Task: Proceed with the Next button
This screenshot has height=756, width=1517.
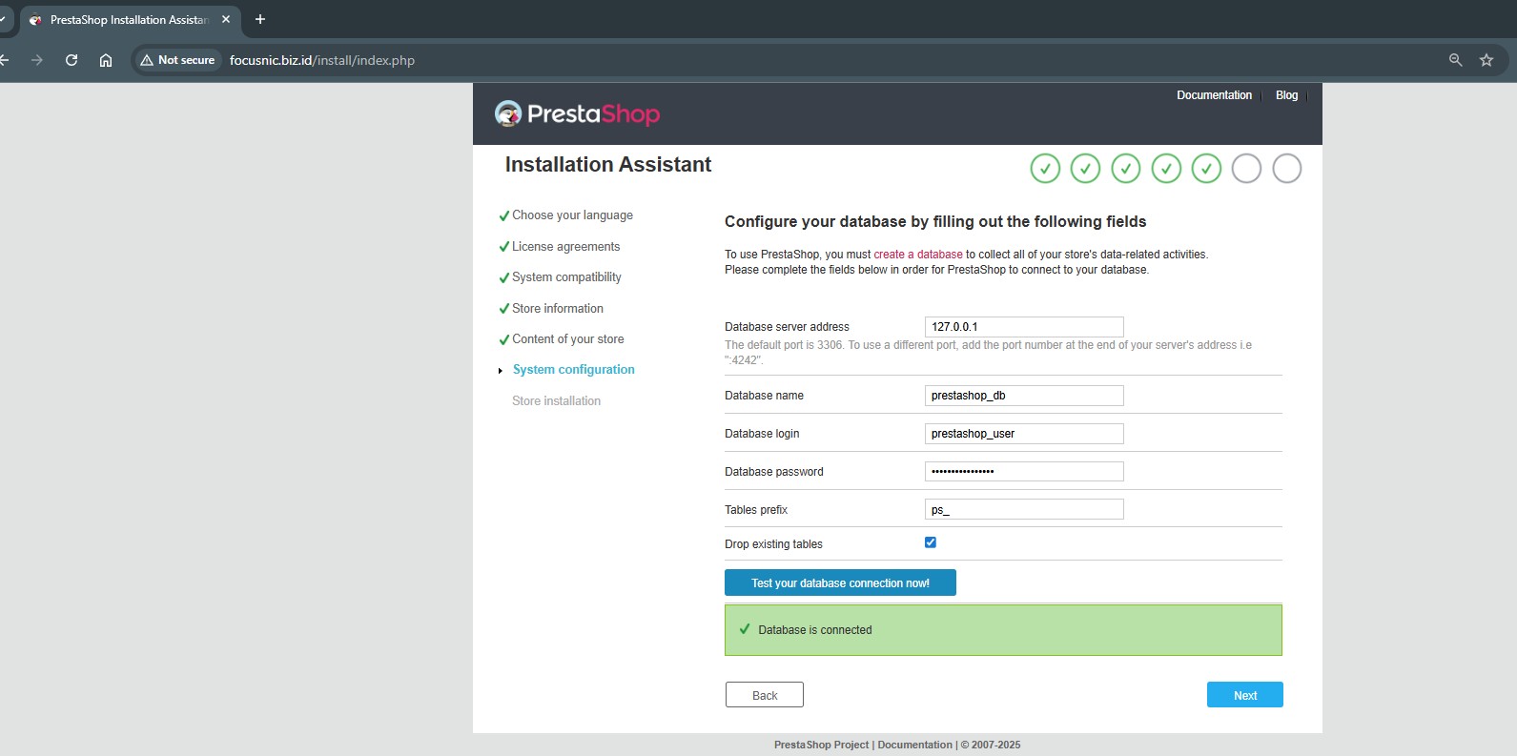Action: point(1244,695)
